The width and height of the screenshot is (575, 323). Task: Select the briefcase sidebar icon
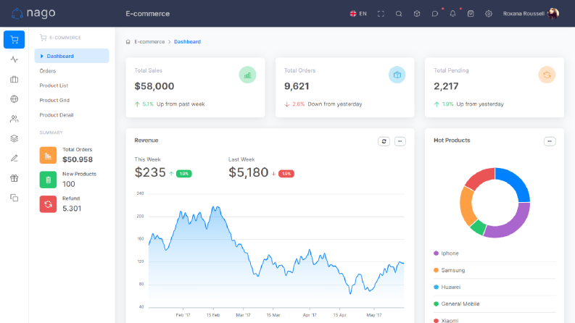[15, 79]
